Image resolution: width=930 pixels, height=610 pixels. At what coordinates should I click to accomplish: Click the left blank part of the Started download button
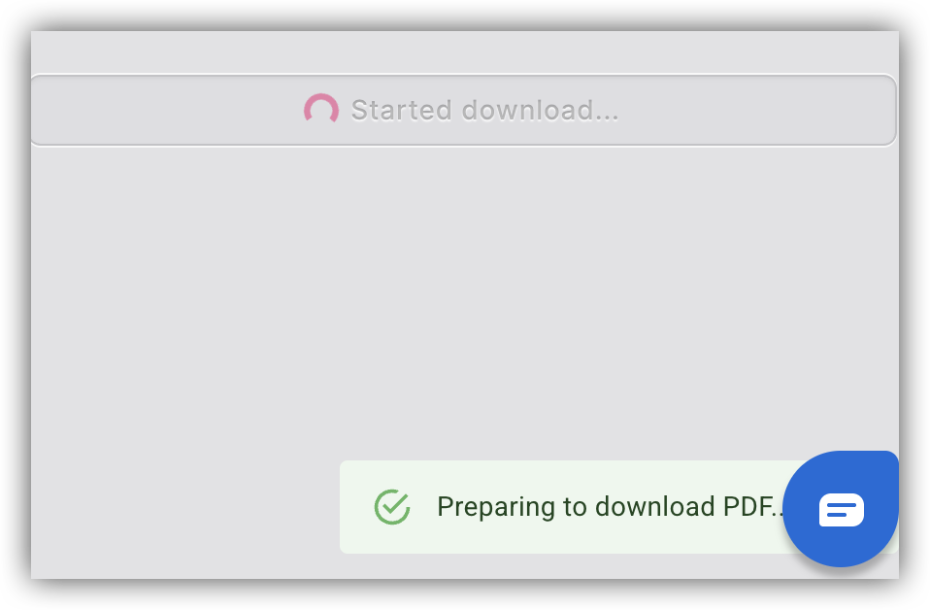pos(166,110)
